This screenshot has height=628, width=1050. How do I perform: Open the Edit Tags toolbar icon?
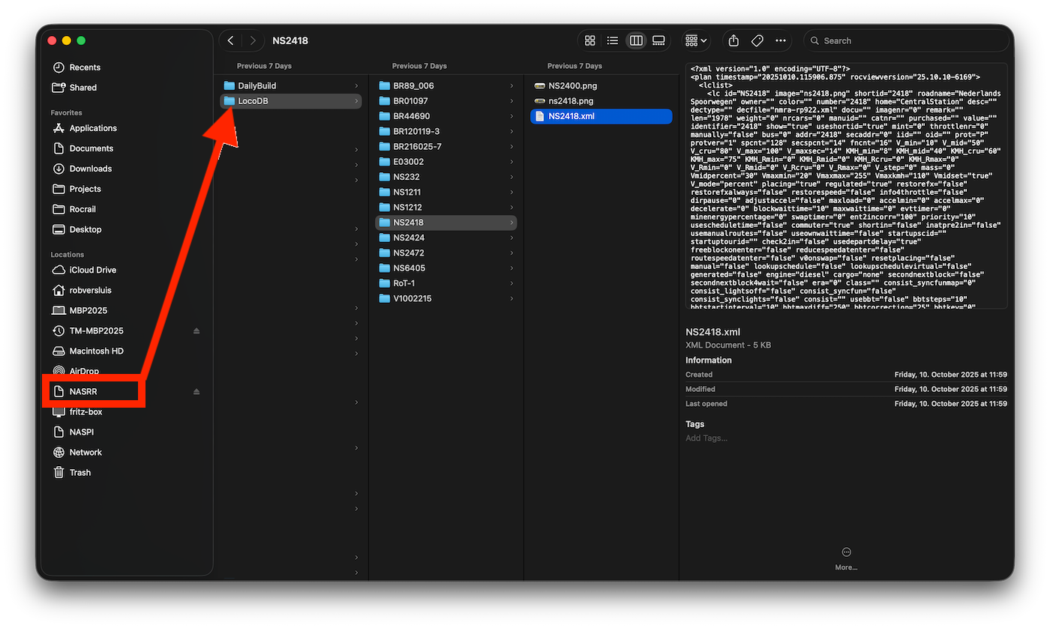[757, 40]
